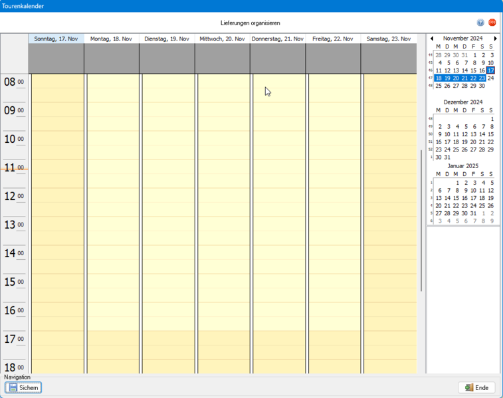This screenshot has width=503, height=398.
Task: Select the grayed October 28 date
Action: 439,55
